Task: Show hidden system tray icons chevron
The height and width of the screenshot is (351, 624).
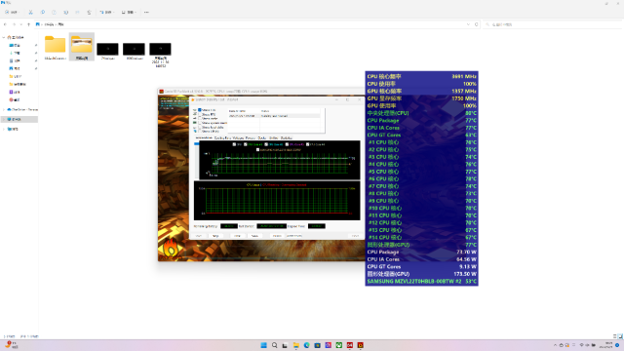Action: (555, 345)
